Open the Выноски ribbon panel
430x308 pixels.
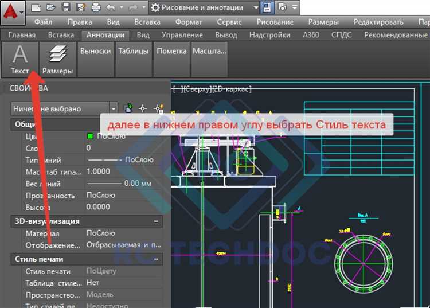click(96, 59)
